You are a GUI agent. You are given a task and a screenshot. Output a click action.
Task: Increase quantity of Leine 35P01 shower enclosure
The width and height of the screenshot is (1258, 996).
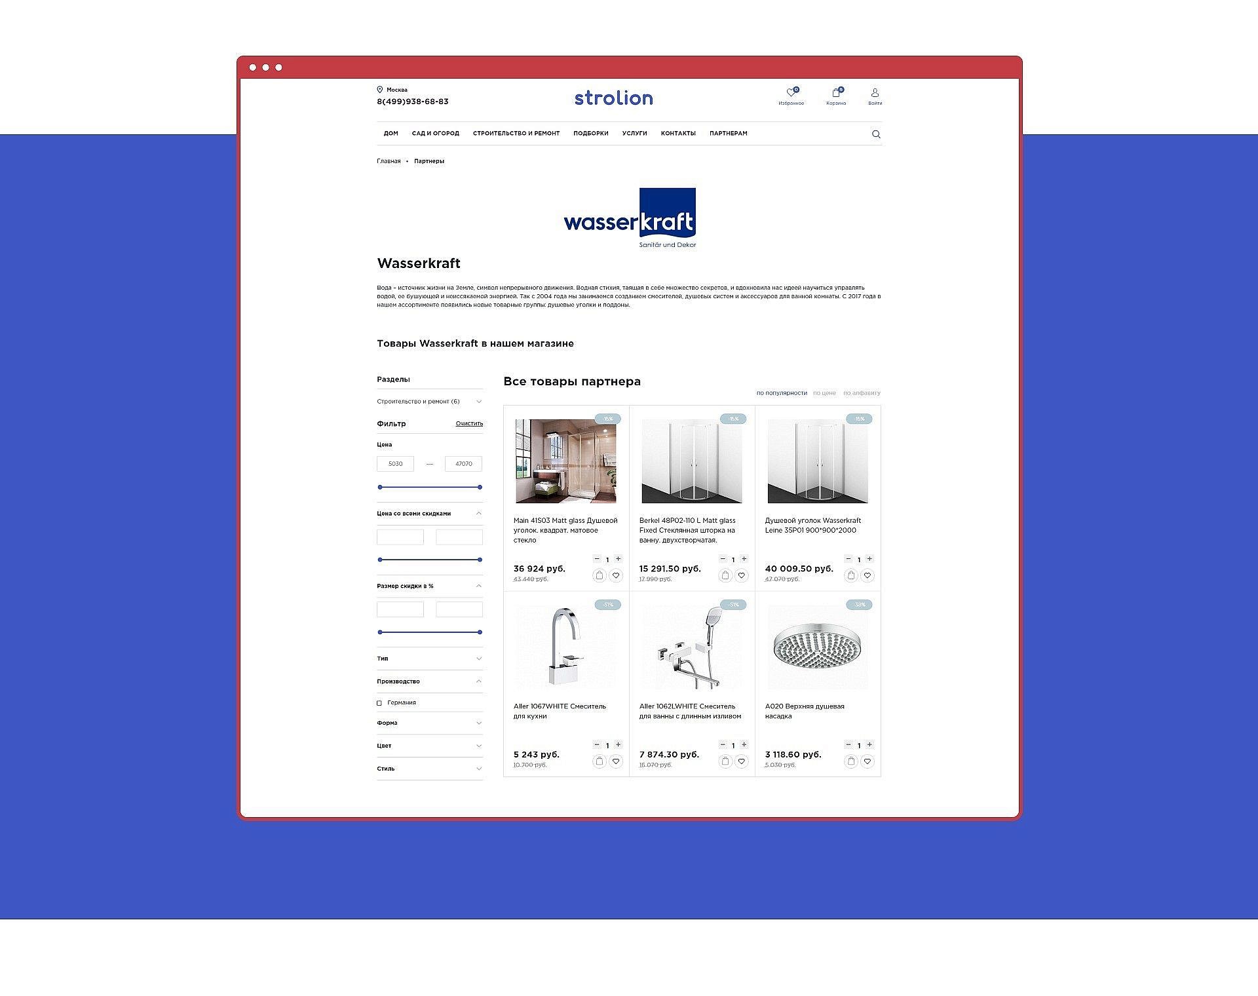pos(869,559)
